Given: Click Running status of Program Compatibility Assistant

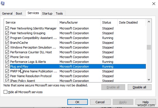Looking at the screenshot, I should point(107,38).
